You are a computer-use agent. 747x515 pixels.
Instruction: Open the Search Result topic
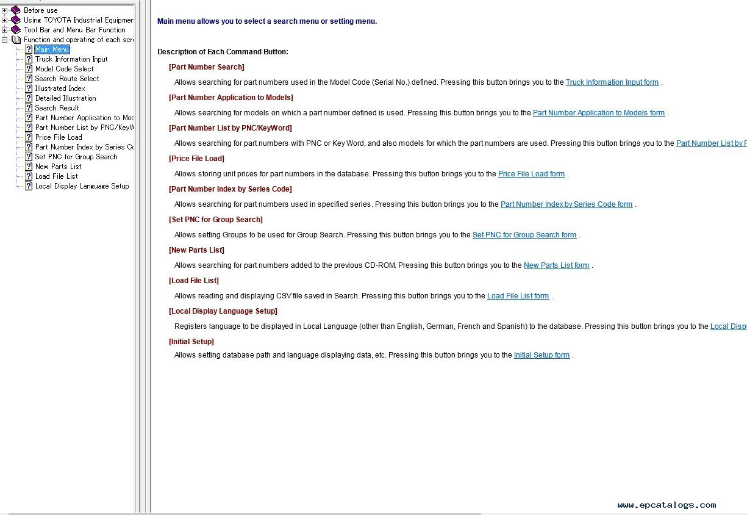pos(57,108)
